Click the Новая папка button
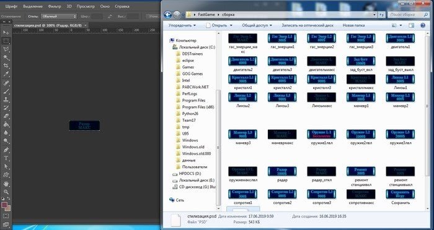The height and width of the screenshot is (230, 434). tap(353, 25)
